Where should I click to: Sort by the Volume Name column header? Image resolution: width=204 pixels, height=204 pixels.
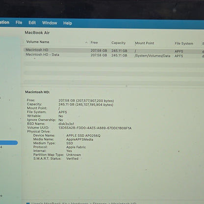point(38,42)
